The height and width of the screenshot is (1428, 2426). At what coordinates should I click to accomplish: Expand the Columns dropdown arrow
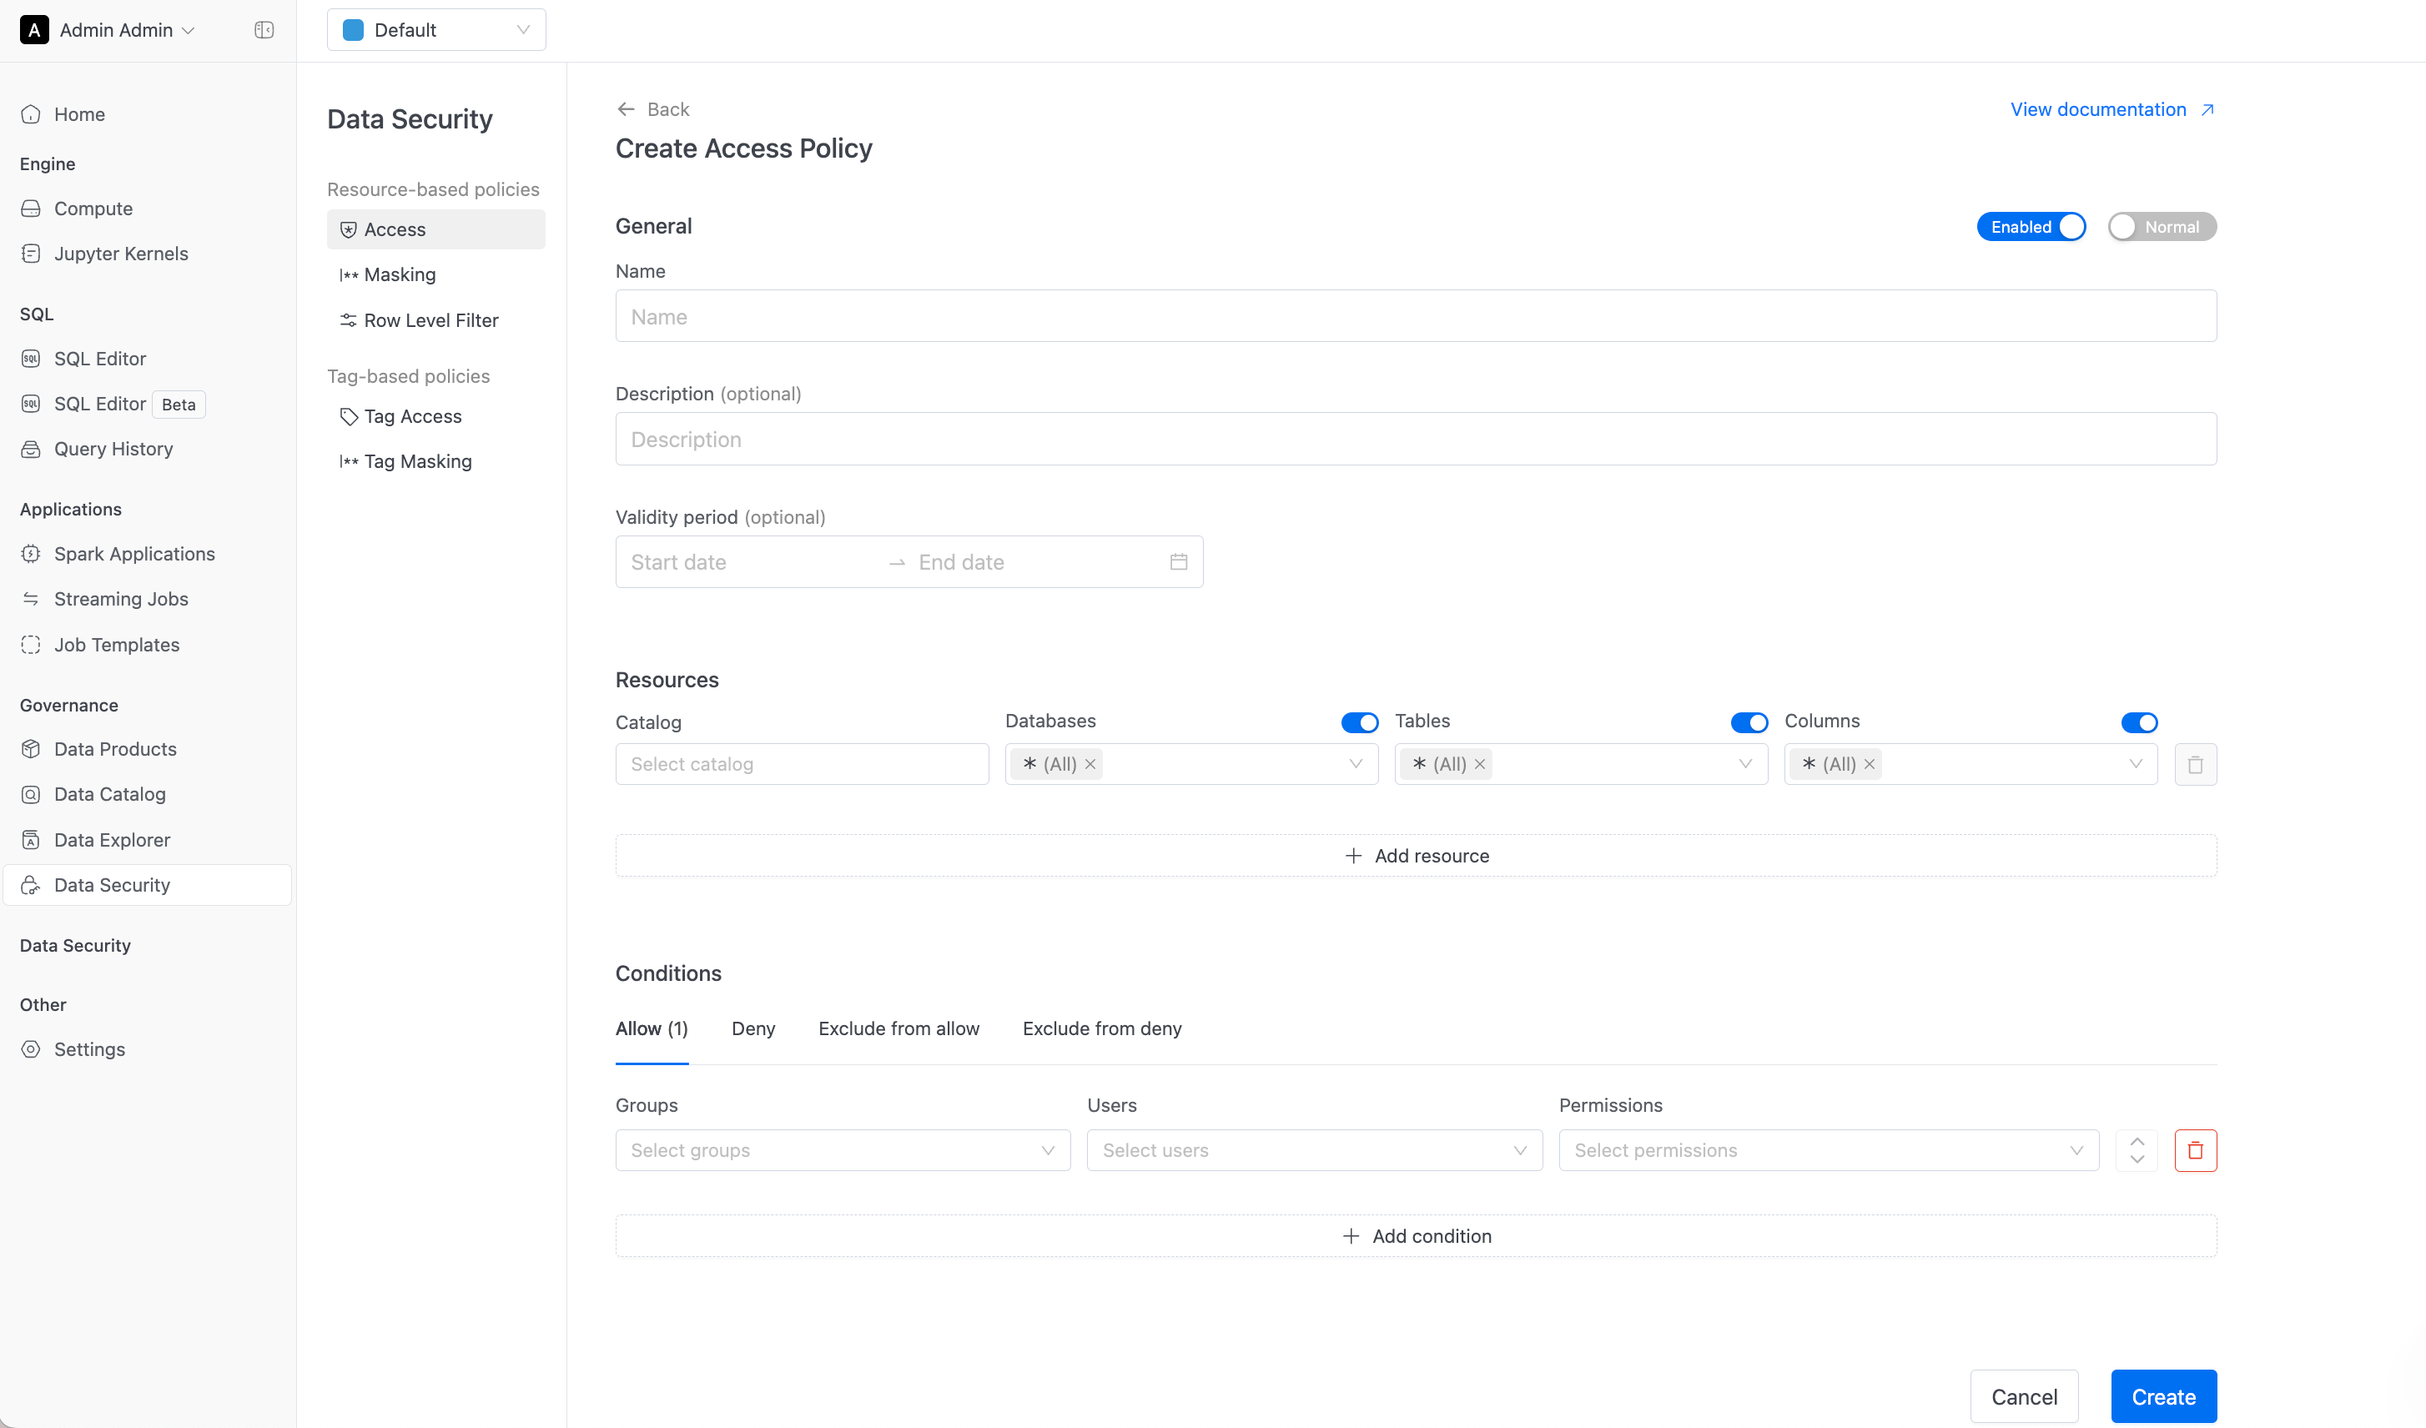tap(2136, 764)
